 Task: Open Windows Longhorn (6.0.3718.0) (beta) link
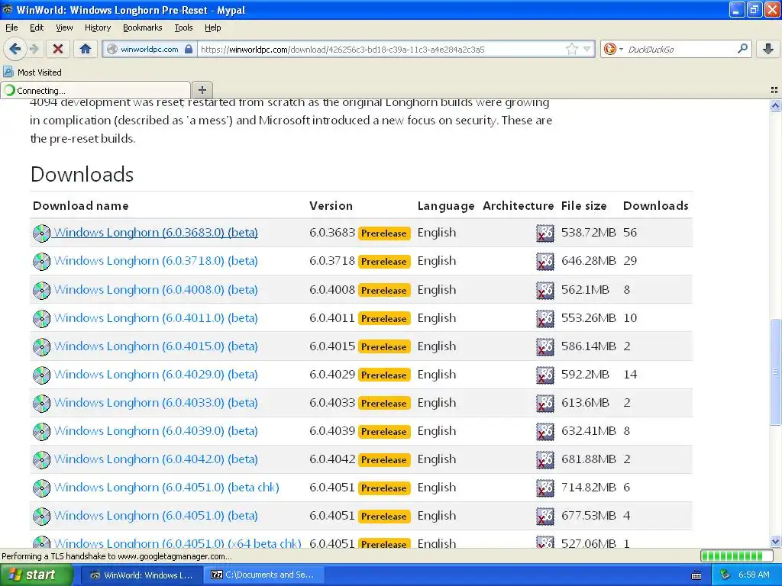(156, 261)
